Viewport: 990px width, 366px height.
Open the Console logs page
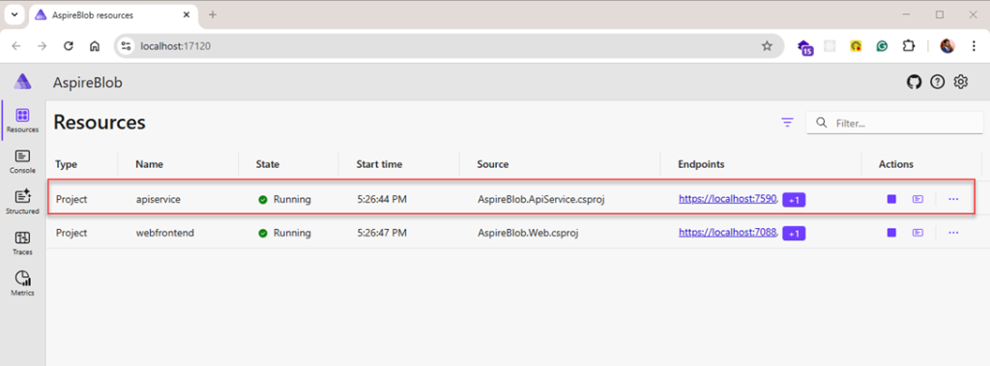[23, 161]
